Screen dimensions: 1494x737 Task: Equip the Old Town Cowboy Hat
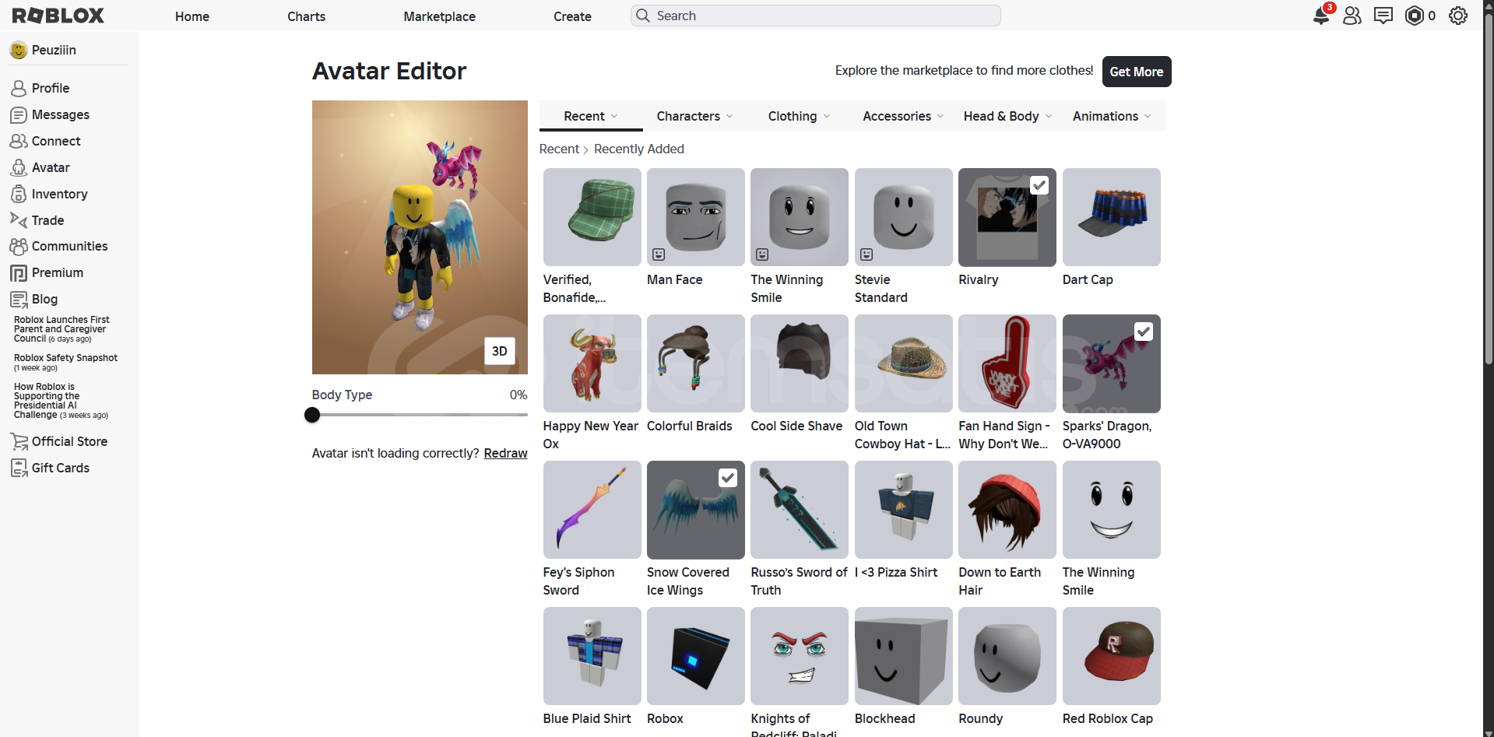[x=904, y=363]
